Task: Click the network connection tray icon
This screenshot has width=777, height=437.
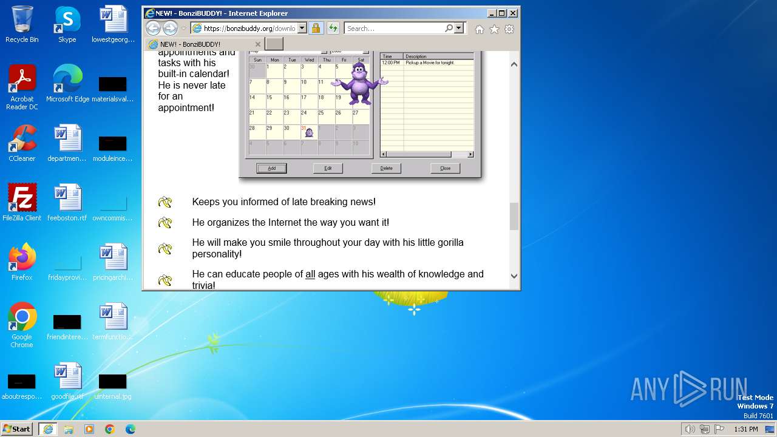Action: (x=705, y=429)
